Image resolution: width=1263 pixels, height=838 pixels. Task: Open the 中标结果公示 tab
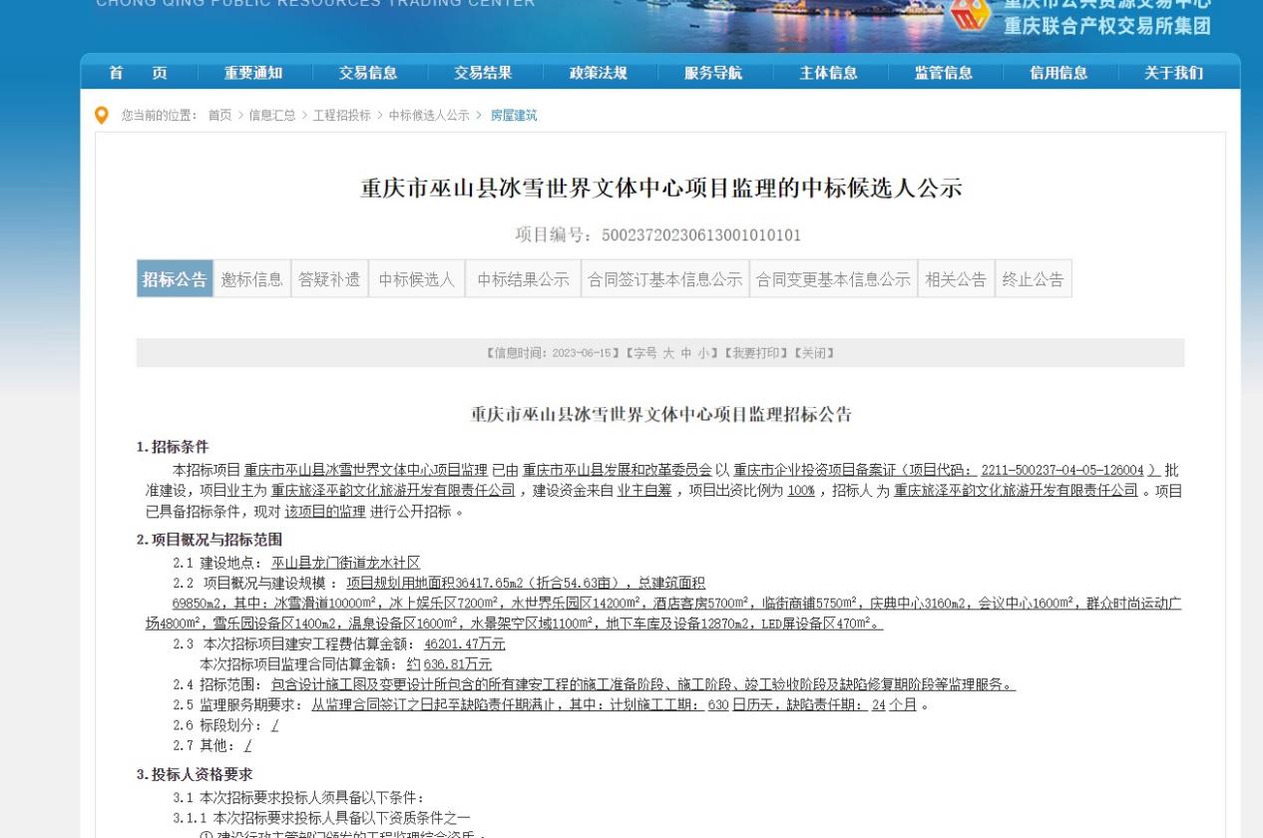click(523, 279)
